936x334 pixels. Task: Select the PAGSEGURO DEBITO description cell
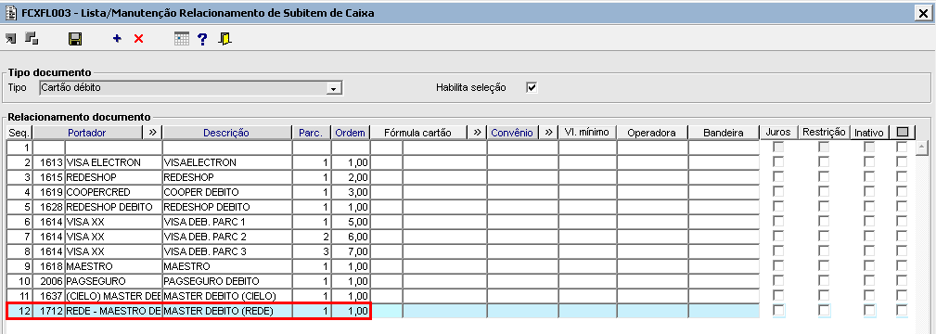click(227, 281)
